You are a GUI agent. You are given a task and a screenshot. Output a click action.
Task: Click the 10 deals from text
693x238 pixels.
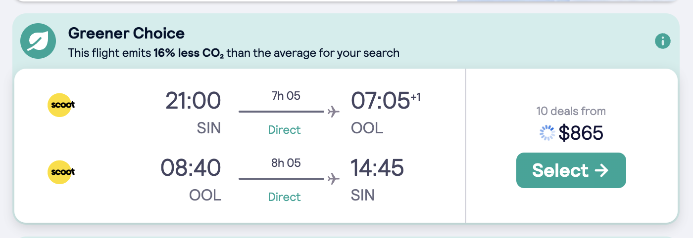[571, 111]
